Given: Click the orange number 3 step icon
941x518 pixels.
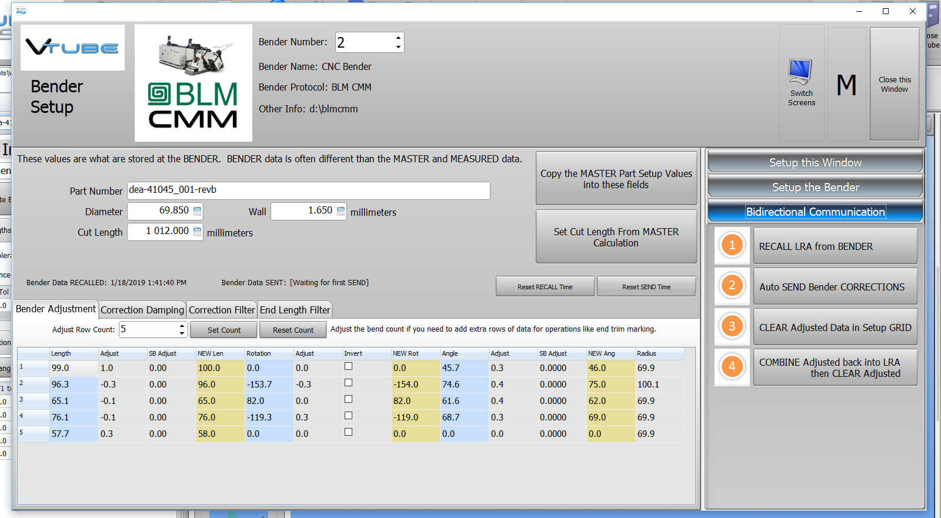Looking at the screenshot, I should [x=732, y=326].
